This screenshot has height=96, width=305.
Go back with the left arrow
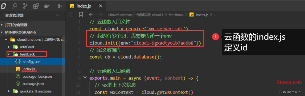91,15
